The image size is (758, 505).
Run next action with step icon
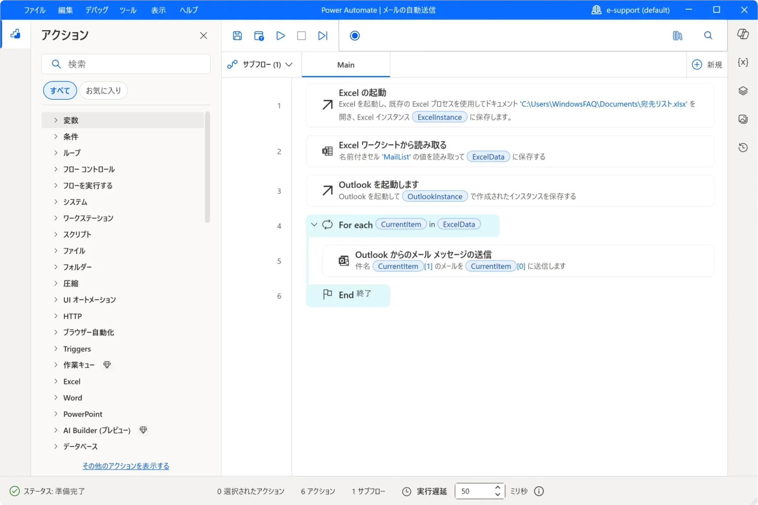323,36
